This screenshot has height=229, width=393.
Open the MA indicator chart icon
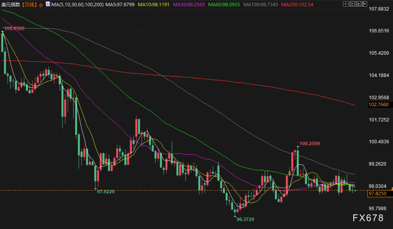click(x=48, y=4)
